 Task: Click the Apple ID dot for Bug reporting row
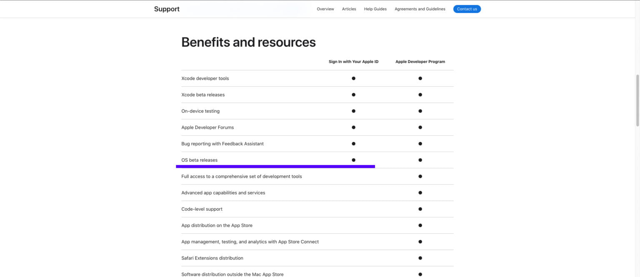(x=353, y=144)
